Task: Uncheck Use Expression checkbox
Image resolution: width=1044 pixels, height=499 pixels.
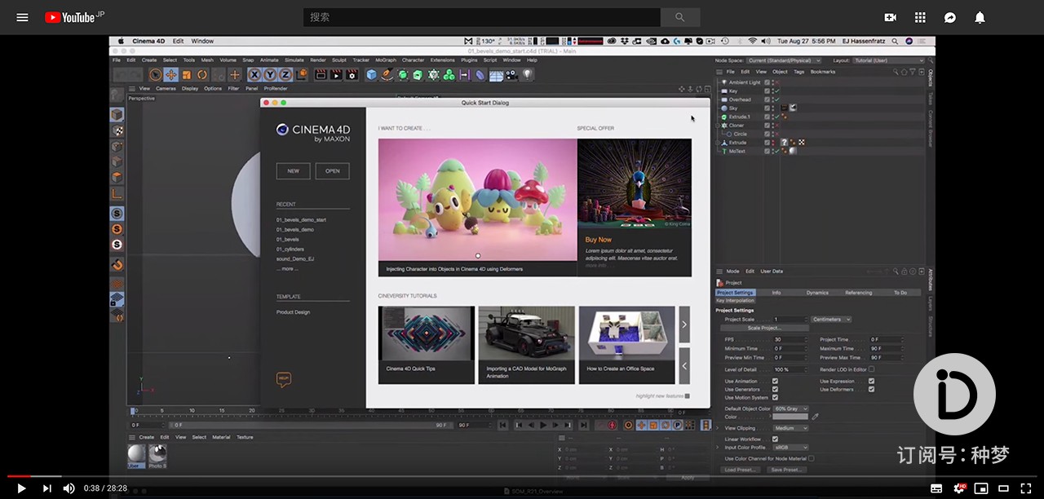Action: (871, 381)
